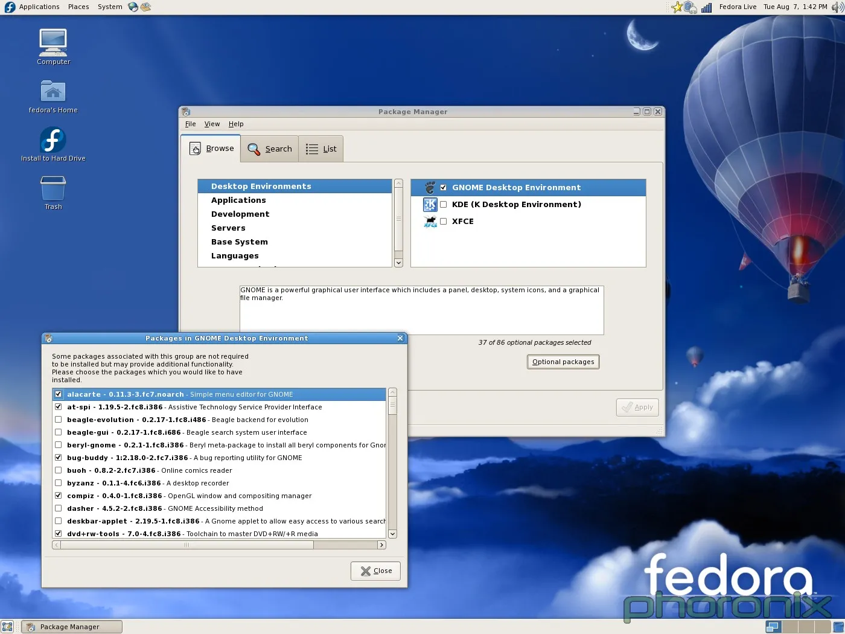Click package list horizontal scroll right arrow
Viewport: 845px width, 634px height.
[381, 545]
